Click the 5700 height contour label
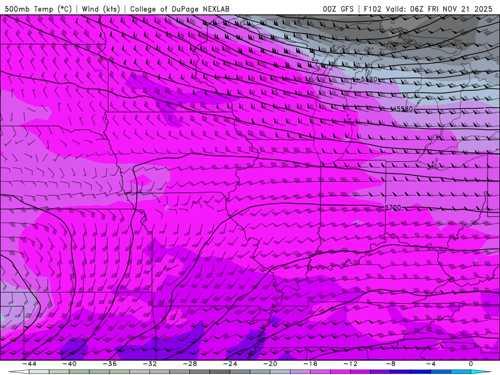The width and height of the screenshot is (500, 375). point(393,207)
